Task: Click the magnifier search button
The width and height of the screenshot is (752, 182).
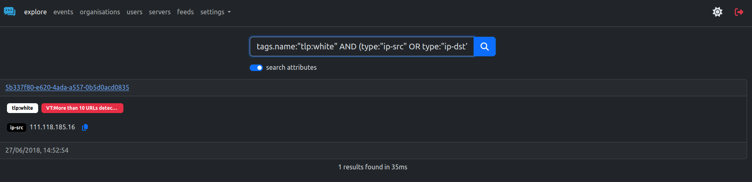Action: tap(485, 47)
